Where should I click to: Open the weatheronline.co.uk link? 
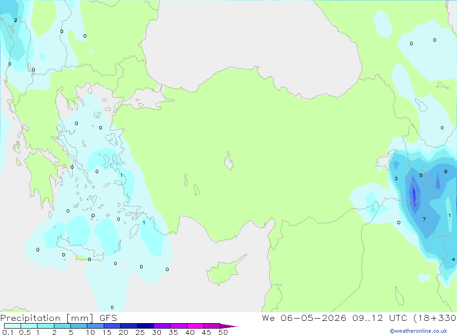click(419, 331)
